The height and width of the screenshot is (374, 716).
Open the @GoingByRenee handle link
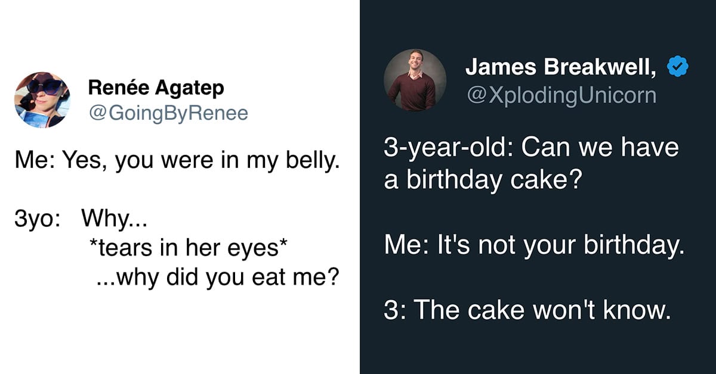tap(168, 113)
